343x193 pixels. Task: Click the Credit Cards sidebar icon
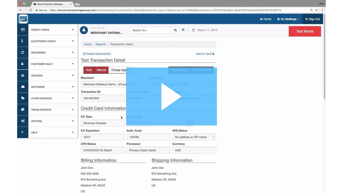click(23, 30)
